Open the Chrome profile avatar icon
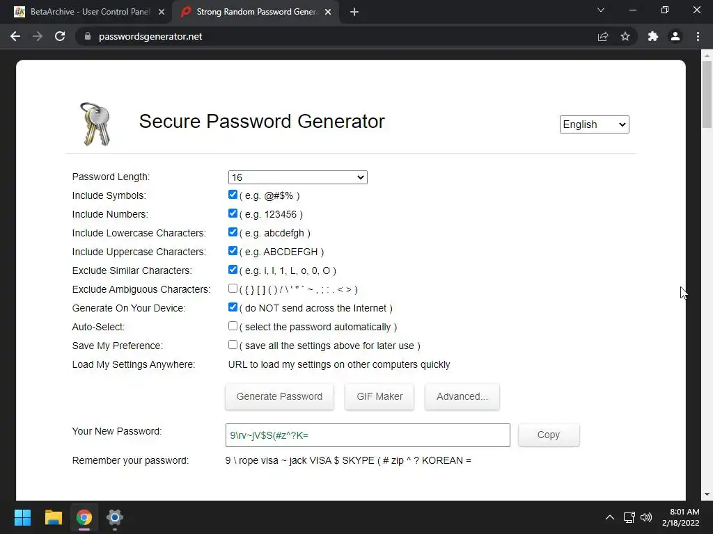 675,36
